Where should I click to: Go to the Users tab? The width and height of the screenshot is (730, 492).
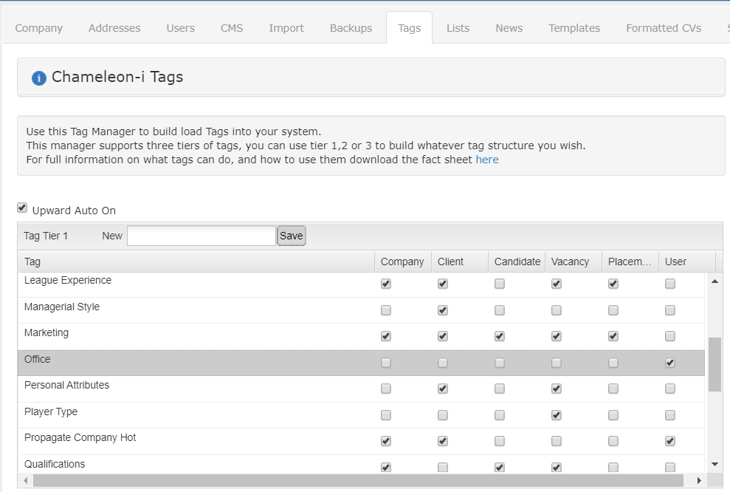(x=181, y=28)
